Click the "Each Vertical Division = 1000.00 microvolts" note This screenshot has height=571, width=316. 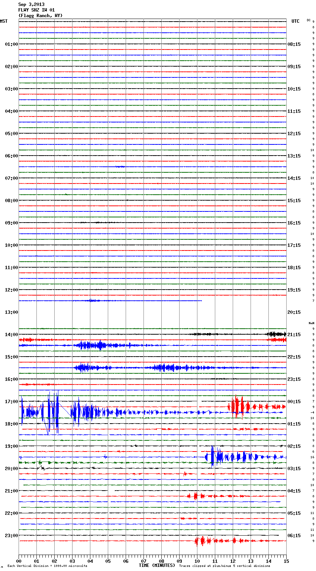pyautogui.click(x=47, y=566)
